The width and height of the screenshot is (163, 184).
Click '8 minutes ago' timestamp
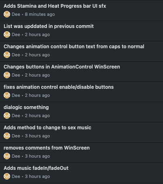click(x=40, y=14)
